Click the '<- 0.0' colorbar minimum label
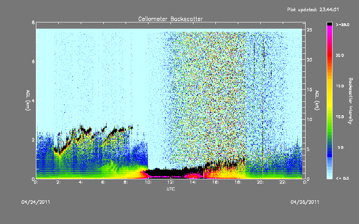 342,178
